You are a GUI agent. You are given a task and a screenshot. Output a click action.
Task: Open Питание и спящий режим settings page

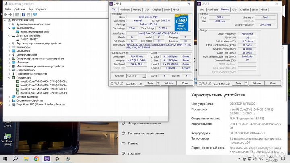pyautogui.click(x=146, y=133)
